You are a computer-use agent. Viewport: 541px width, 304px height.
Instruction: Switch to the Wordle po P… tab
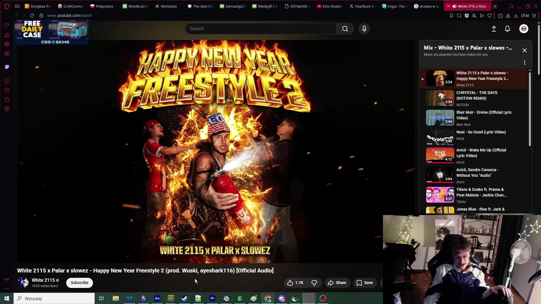tap(135, 6)
